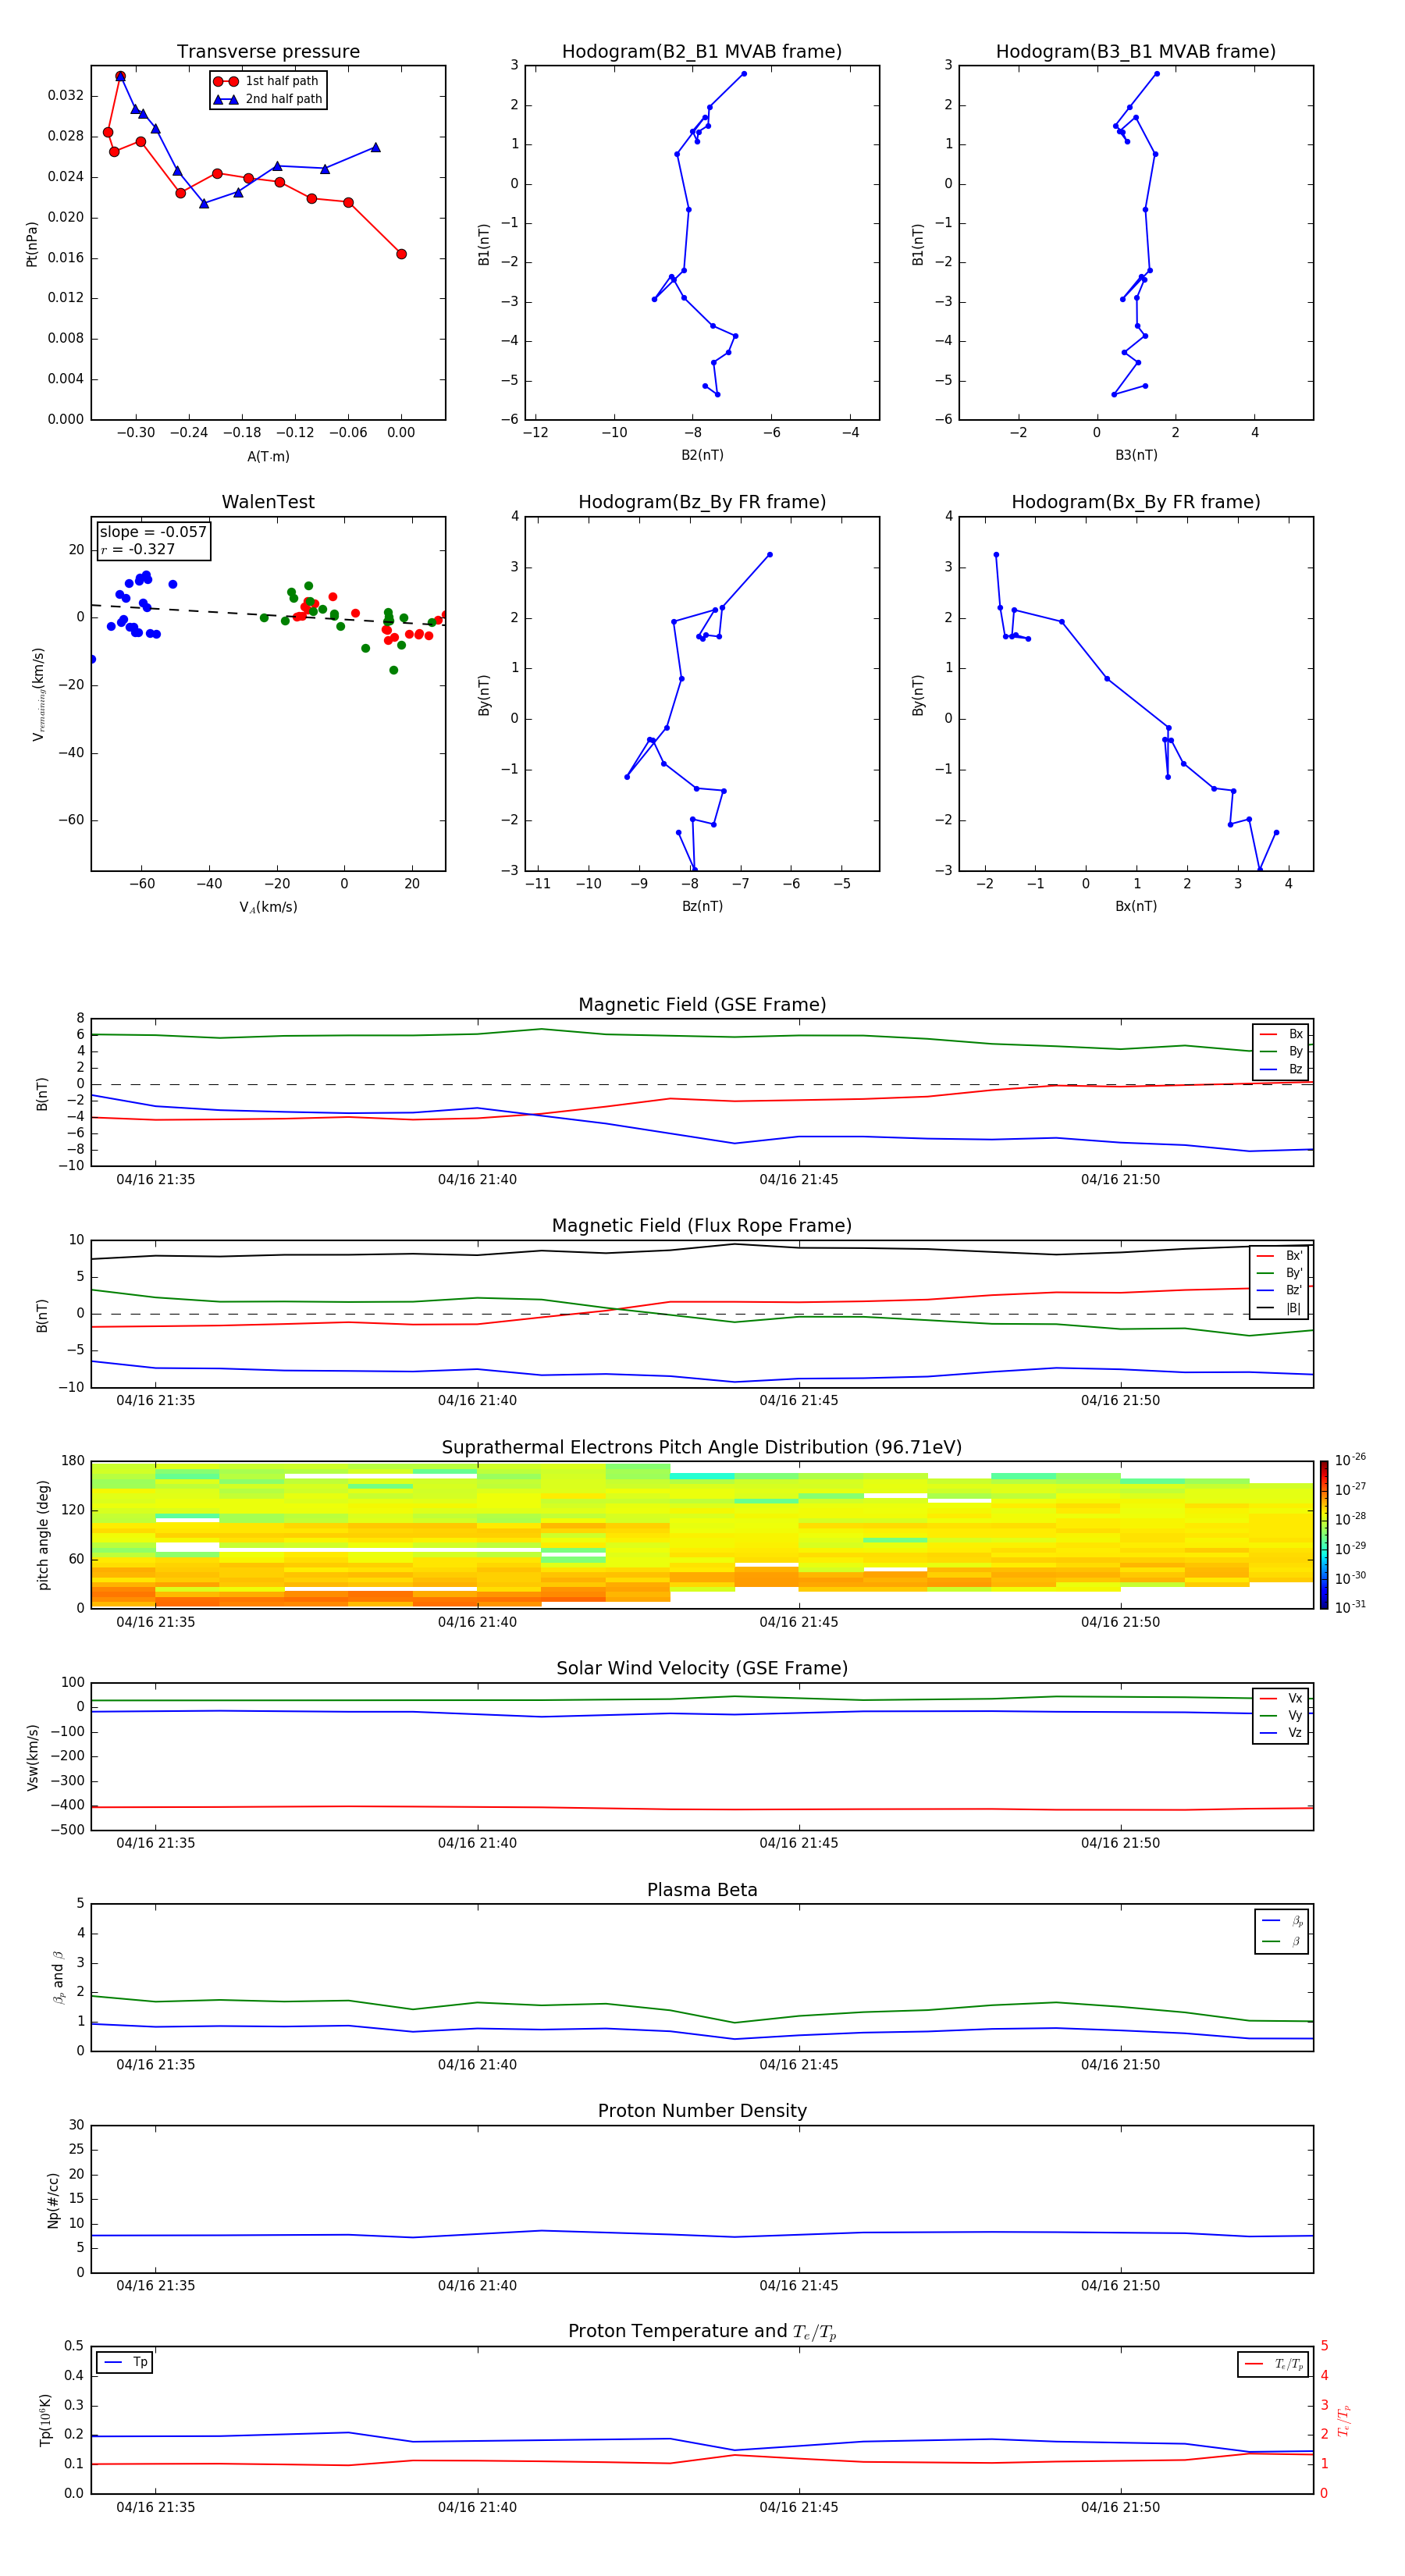
Task: Click the 'Plasma Beta' title
Action: pos(702,1891)
